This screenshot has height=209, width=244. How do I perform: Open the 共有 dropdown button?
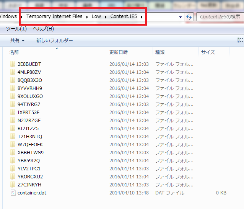[17, 41]
